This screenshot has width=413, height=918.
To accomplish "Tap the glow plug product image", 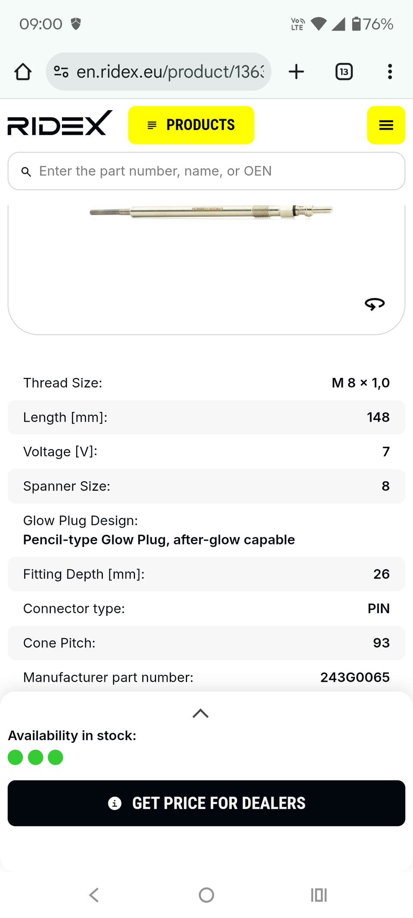I will (211, 211).
